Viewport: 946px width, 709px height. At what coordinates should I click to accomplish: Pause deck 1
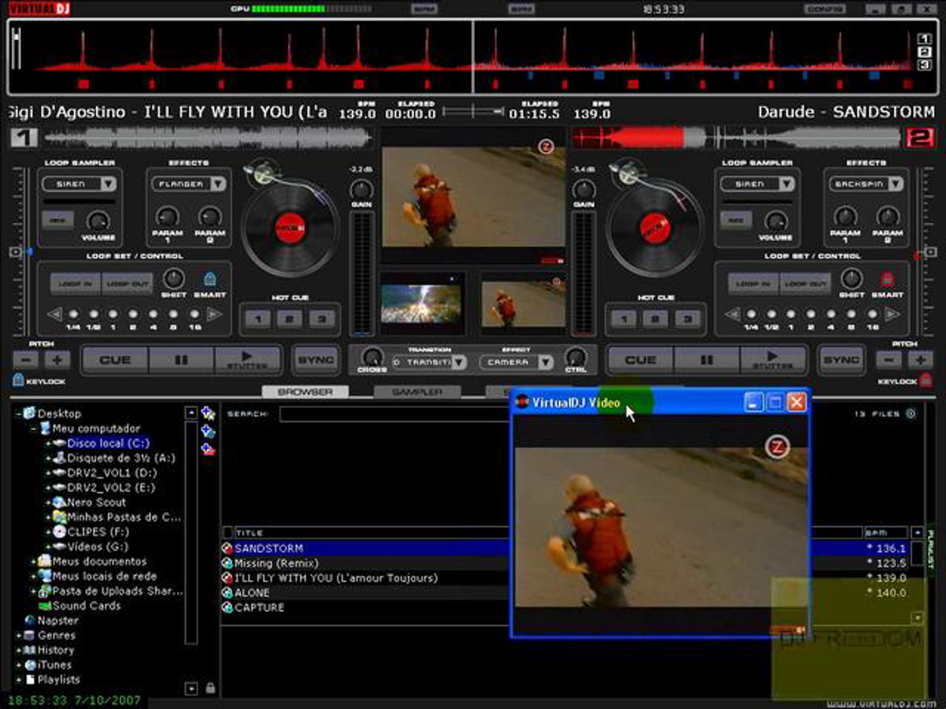click(x=181, y=360)
